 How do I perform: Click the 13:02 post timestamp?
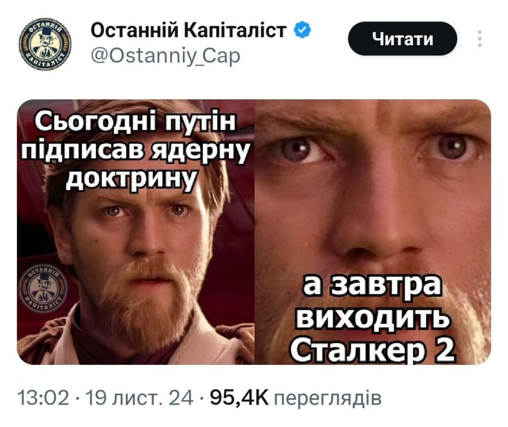click(x=43, y=398)
